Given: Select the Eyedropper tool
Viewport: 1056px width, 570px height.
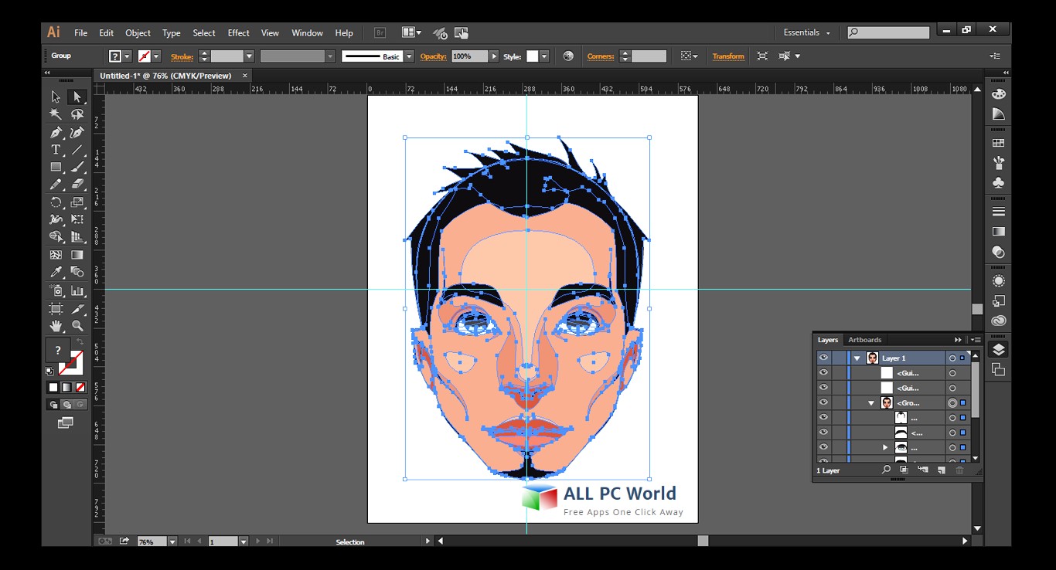Looking at the screenshot, I should tap(56, 272).
